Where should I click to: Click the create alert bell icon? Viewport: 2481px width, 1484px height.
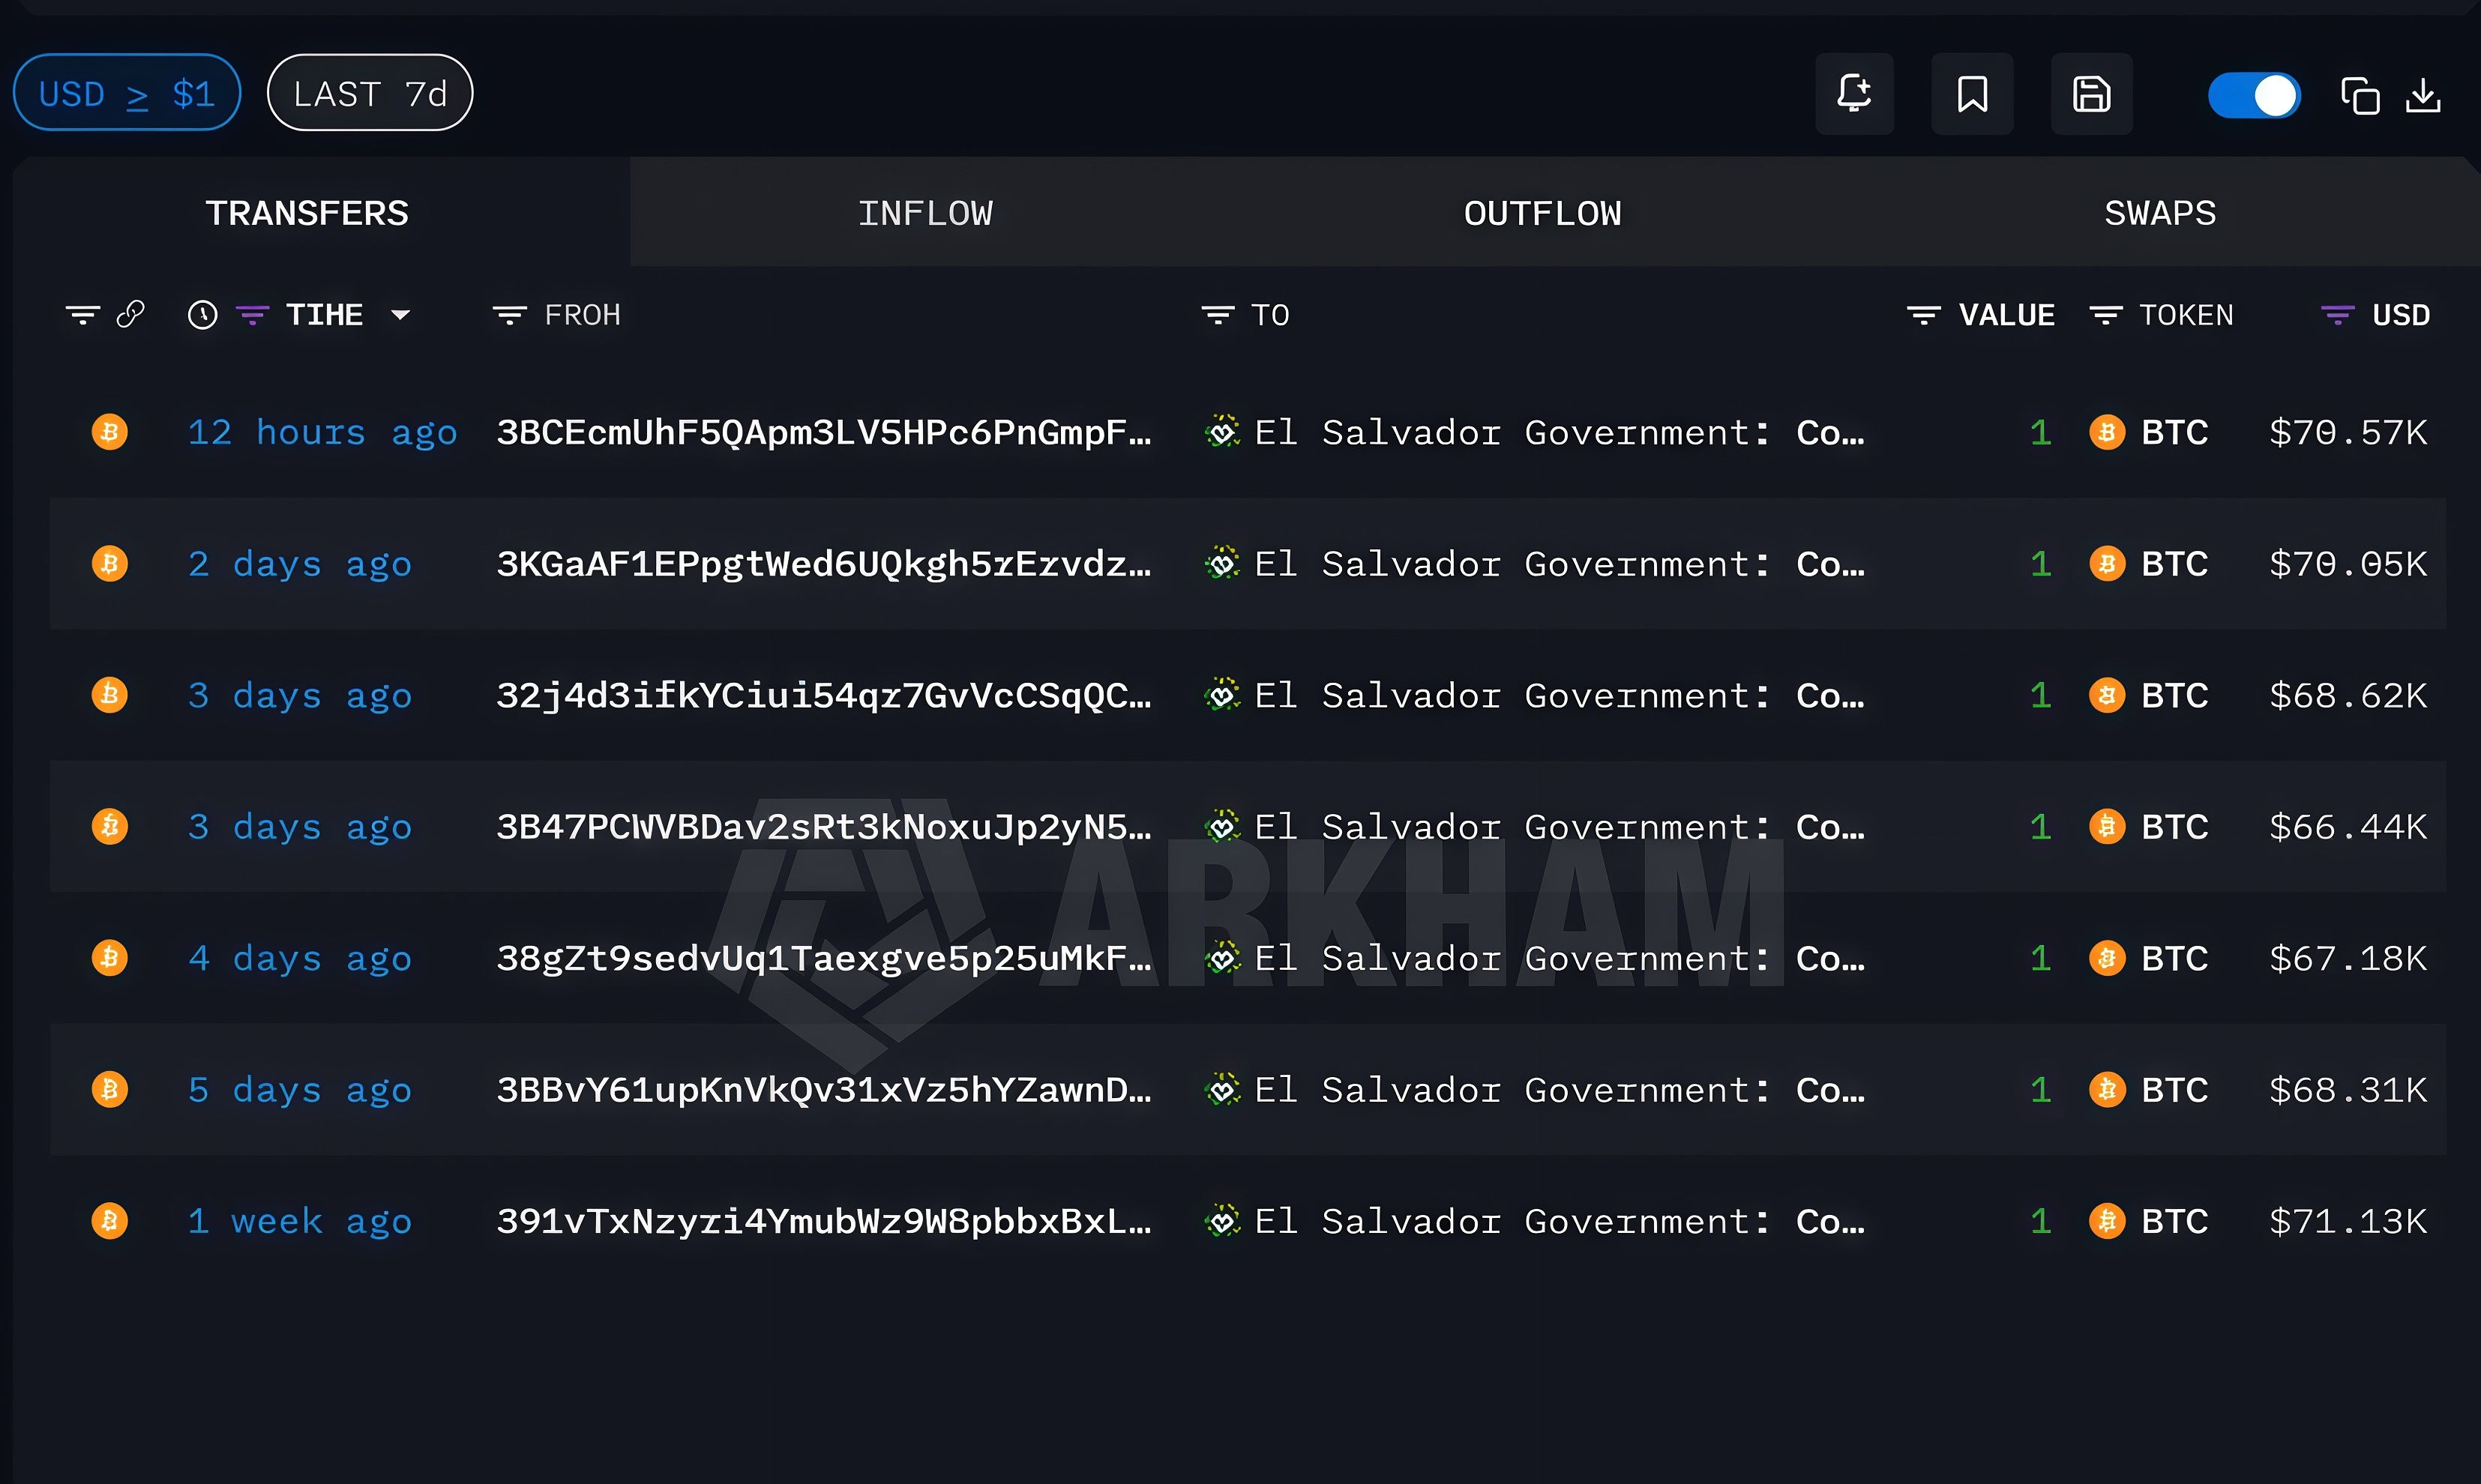click(1853, 94)
